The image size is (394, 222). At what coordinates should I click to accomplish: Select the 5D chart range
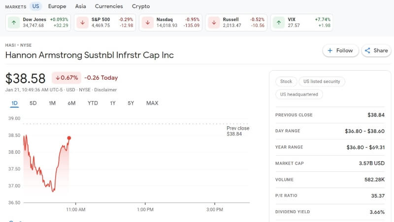point(33,103)
